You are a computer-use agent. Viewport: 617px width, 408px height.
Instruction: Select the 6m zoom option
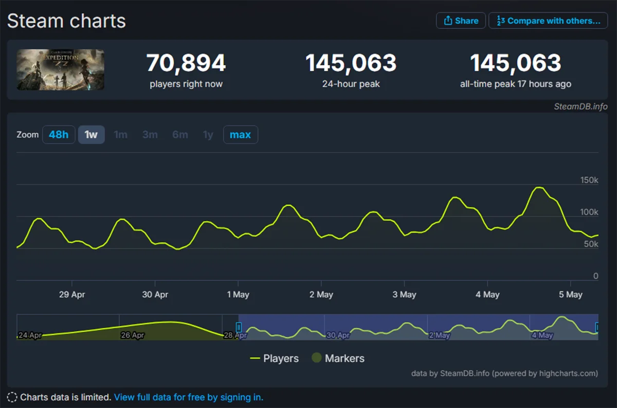pyautogui.click(x=180, y=135)
